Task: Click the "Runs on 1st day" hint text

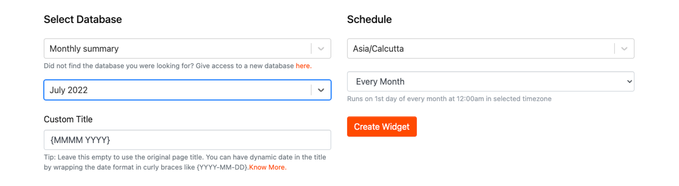Action: click(x=449, y=99)
